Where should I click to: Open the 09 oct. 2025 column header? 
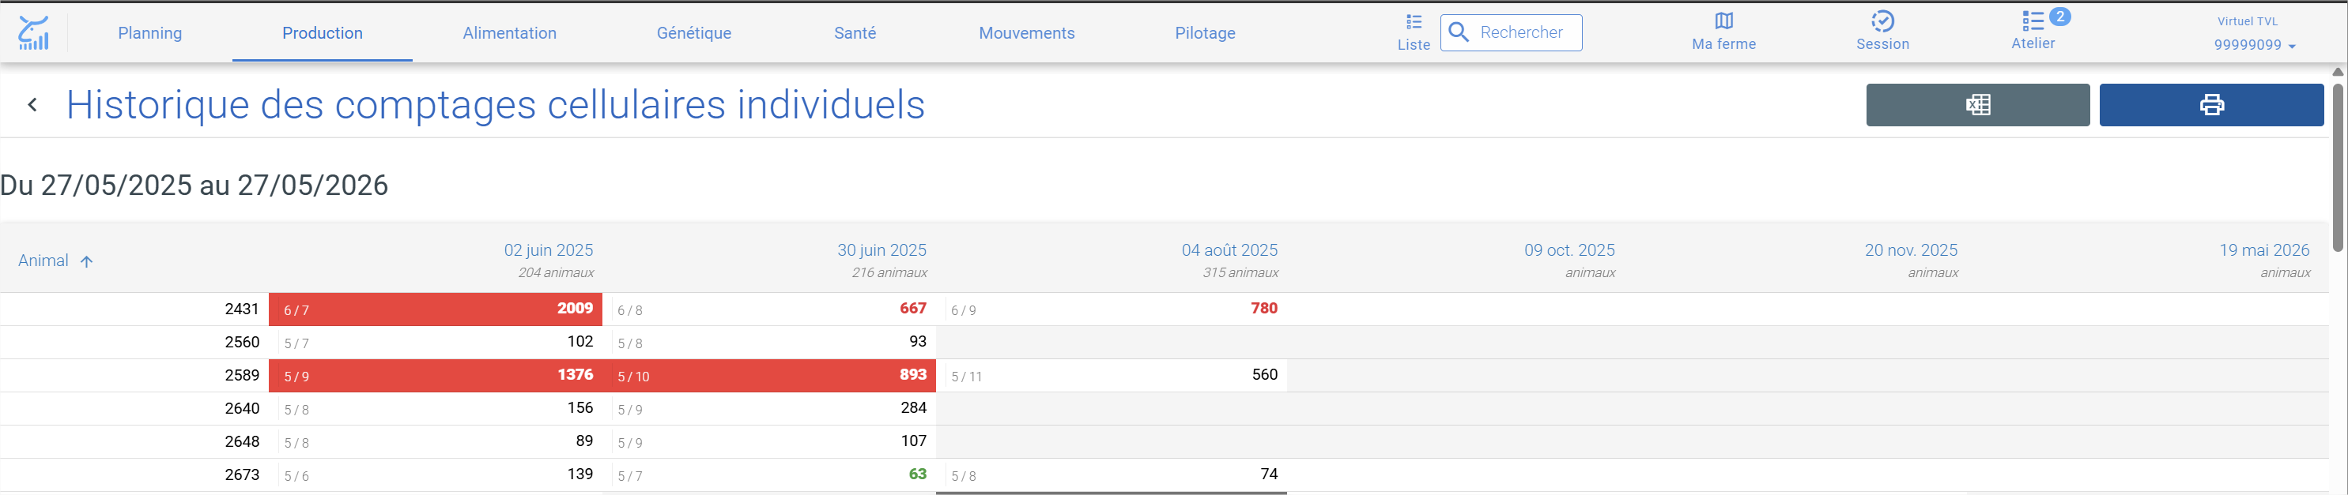[1569, 250]
